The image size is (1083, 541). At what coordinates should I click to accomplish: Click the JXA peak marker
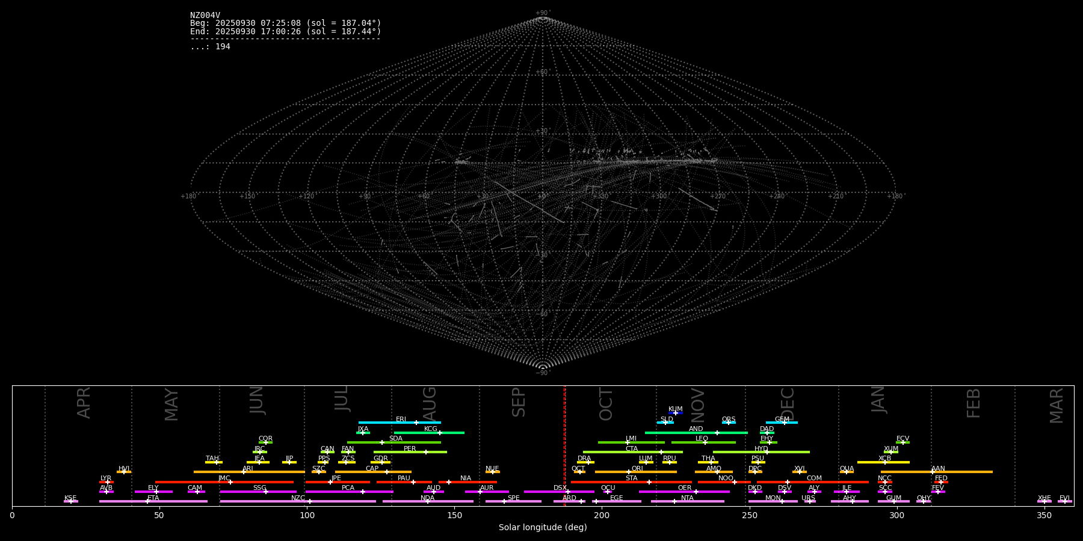(x=363, y=432)
